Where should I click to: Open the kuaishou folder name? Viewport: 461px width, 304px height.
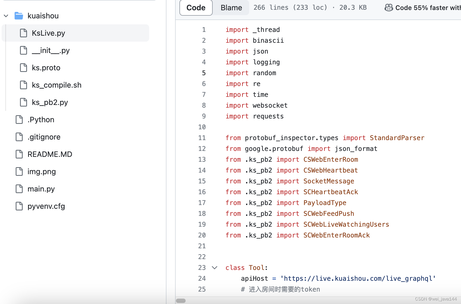pyautogui.click(x=43, y=16)
